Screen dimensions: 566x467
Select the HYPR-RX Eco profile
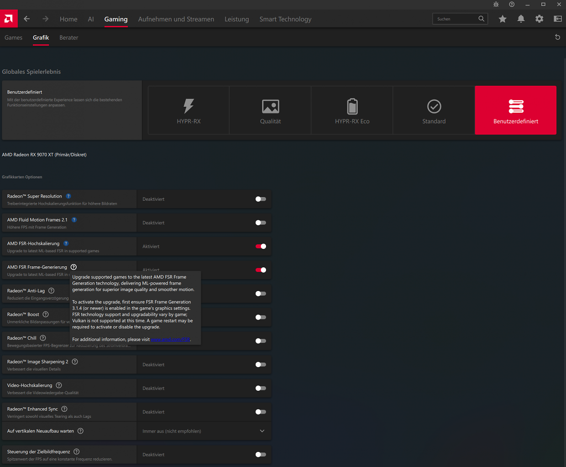click(x=352, y=110)
